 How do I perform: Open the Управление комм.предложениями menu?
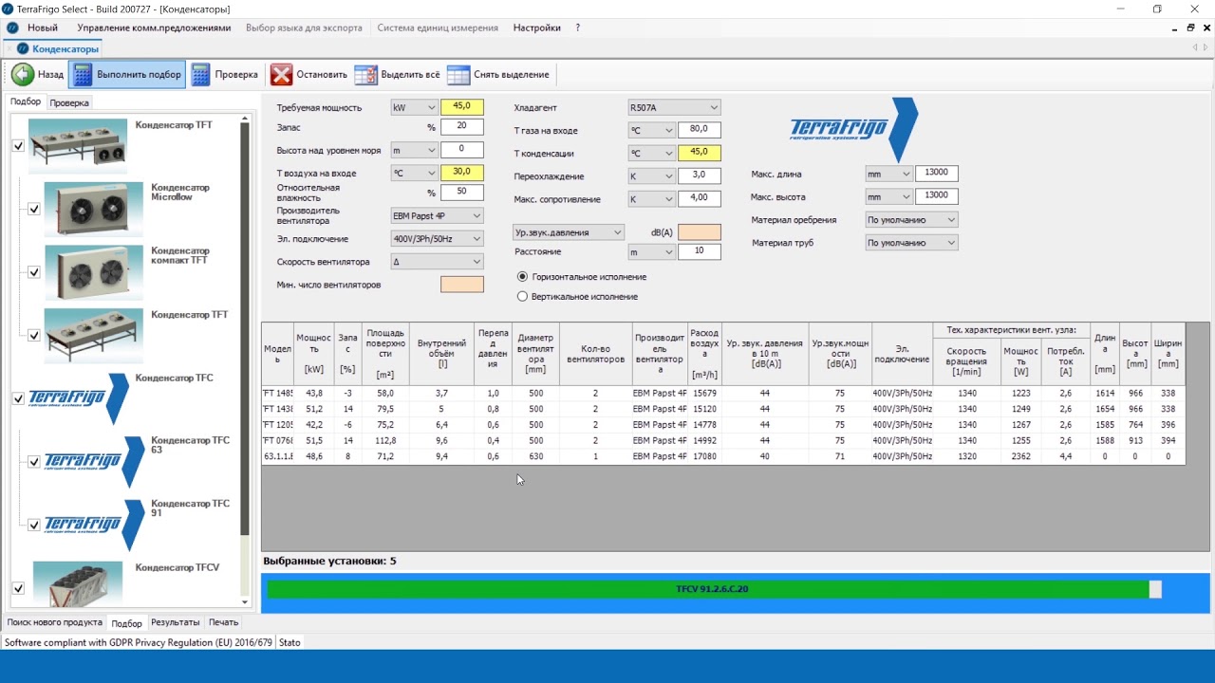point(154,28)
